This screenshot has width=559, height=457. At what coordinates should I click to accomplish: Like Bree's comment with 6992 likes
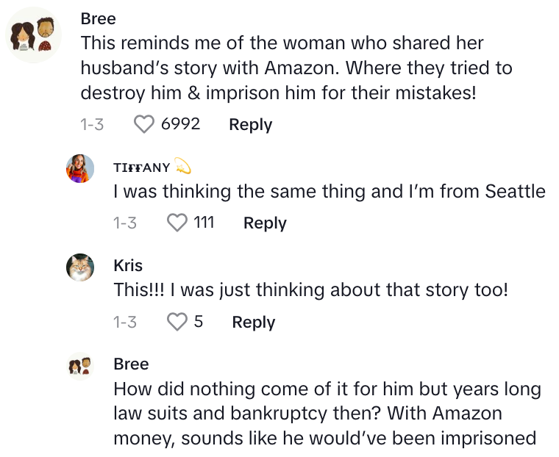click(145, 125)
